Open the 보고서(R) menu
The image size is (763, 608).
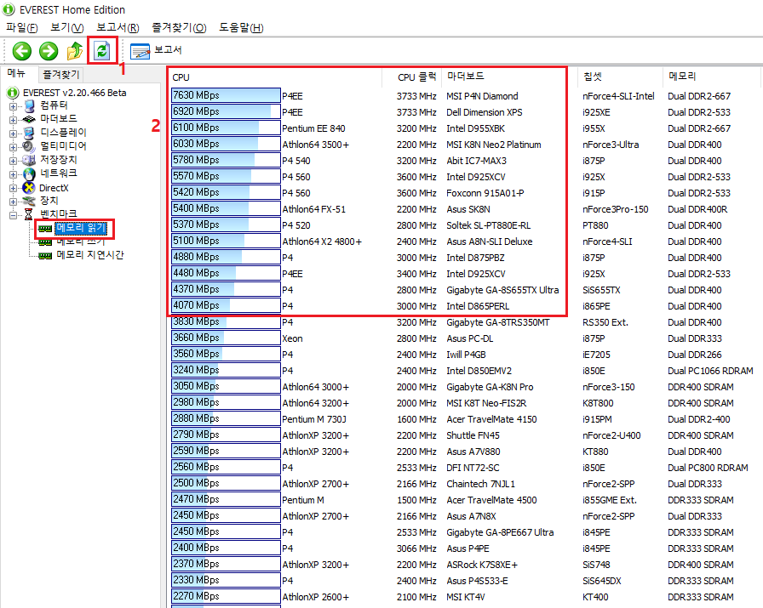(118, 28)
